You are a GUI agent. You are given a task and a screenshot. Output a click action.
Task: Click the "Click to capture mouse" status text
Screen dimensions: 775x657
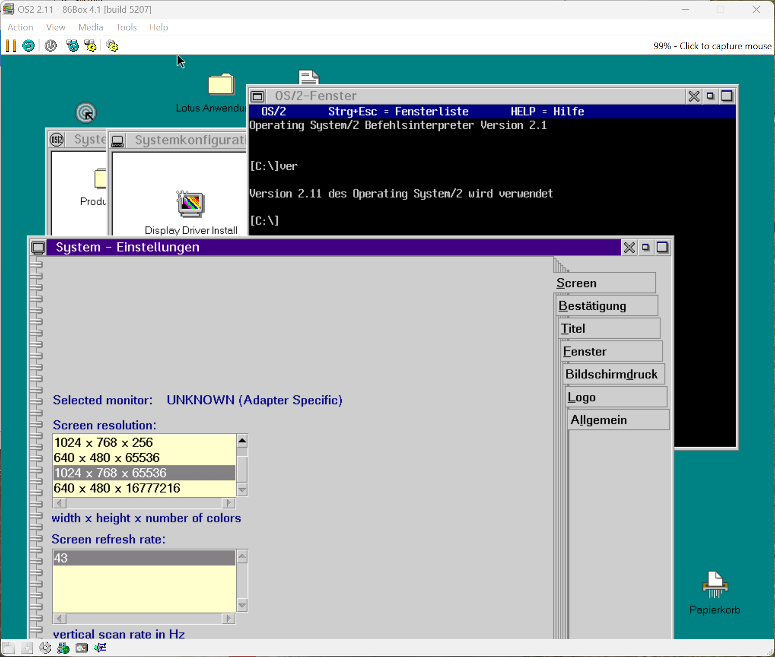725,46
